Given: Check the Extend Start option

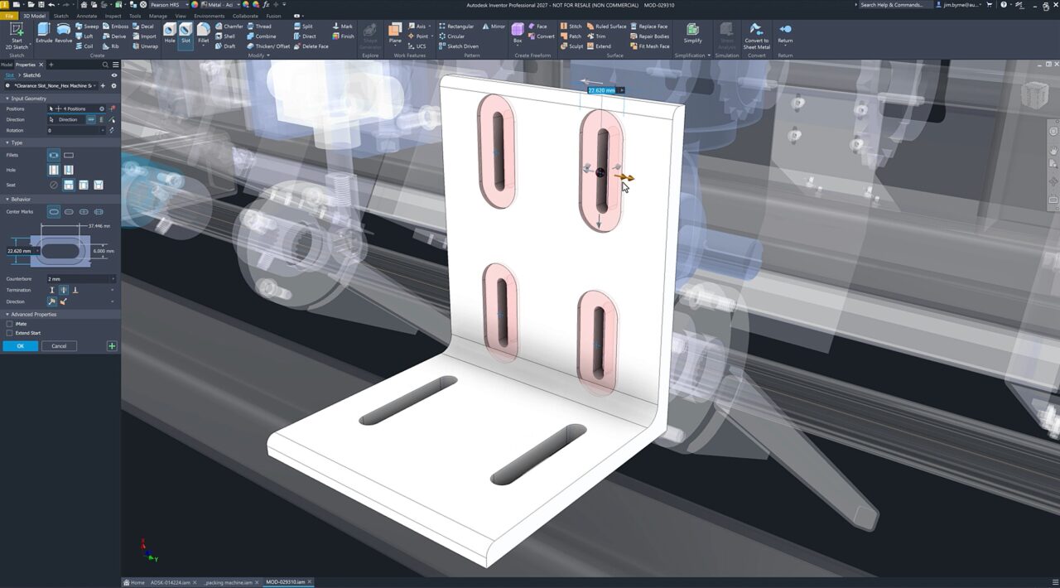Looking at the screenshot, I should click(x=7, y=333).
